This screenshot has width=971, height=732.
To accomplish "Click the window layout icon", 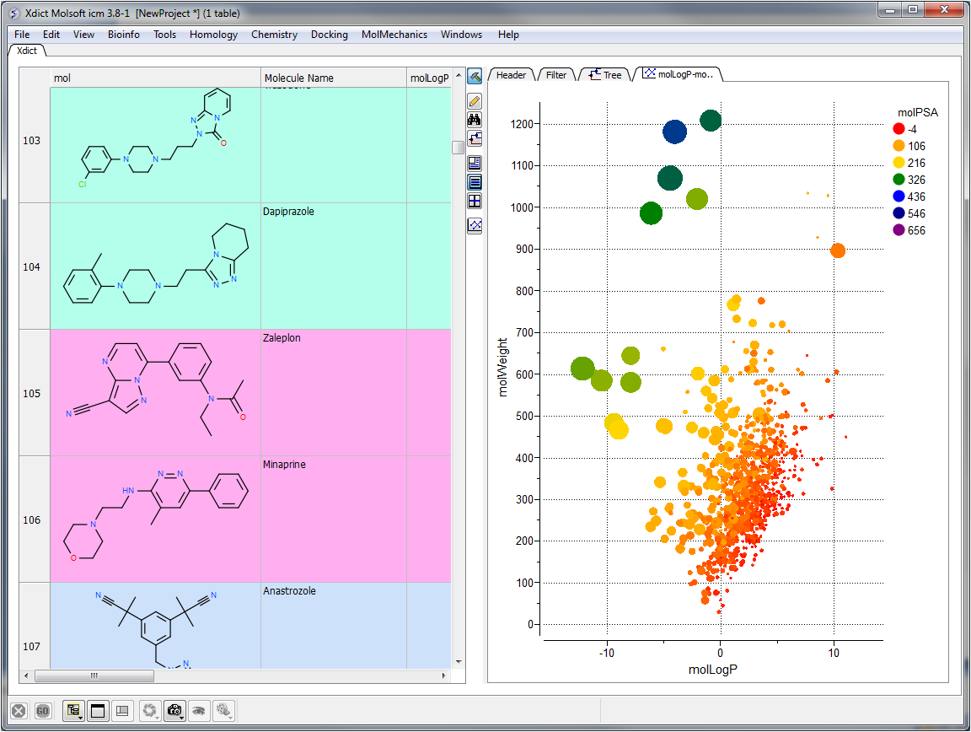I will point(98,711).
